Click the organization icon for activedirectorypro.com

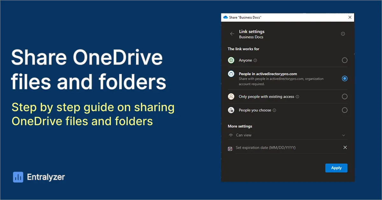231,74
